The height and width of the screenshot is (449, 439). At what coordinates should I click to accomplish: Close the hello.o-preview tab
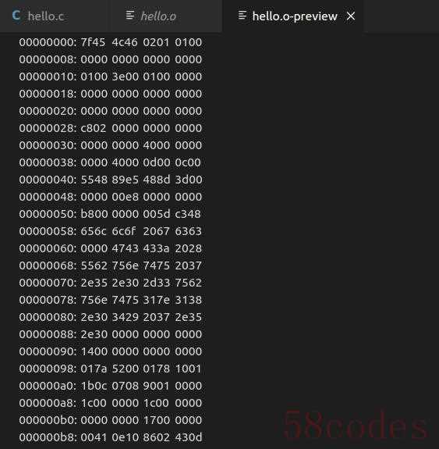click(x=351, y=16)
